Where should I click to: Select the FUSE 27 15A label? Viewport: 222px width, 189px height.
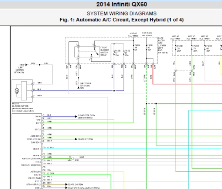point(127,53)
